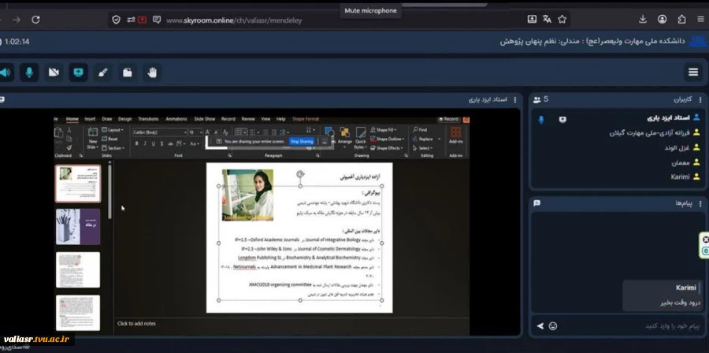Viewport: 709px width, 353px height.
Task: Click the message input field
Action: (x=631, y=326)
